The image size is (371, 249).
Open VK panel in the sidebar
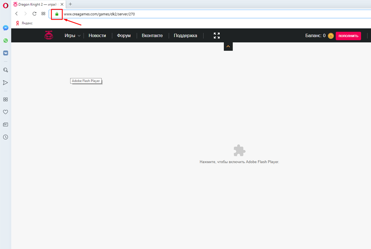[x=6, y=53]
